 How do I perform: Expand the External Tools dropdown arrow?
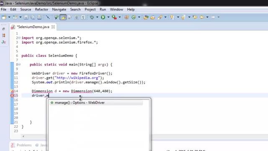pyautogui.click(x=120, y=17)
